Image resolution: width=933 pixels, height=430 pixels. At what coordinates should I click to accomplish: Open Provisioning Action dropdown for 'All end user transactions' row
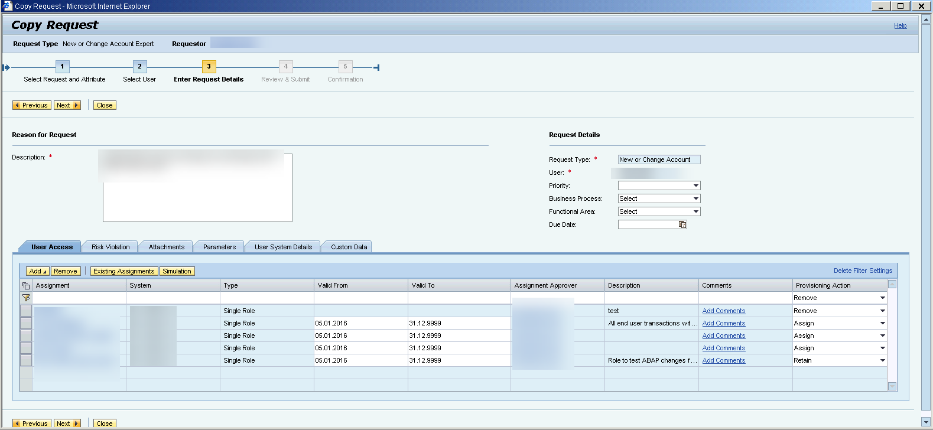tap(883, 323)
